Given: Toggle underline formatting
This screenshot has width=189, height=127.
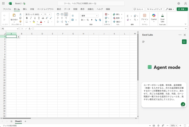Looking at the screenshot, I should point(34,18).
